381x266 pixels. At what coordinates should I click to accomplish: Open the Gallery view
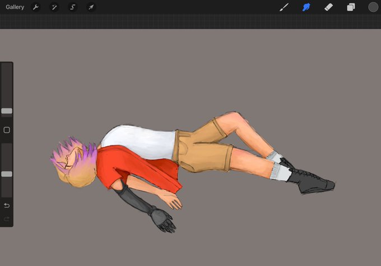[x=15, y=7]
